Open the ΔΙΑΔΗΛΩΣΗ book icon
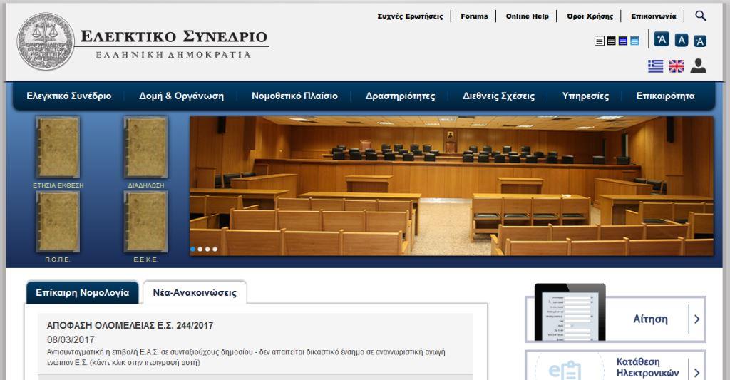 [145, 148]
